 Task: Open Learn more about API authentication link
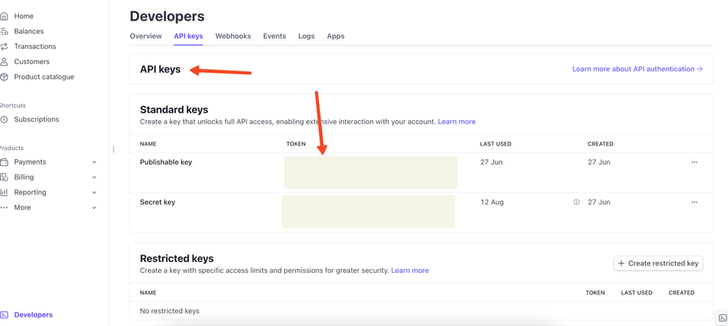click(x=637, y=69)
